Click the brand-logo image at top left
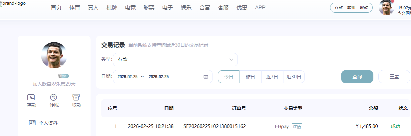Viewport: 411px width, 136px height. (x=13, y=4)
